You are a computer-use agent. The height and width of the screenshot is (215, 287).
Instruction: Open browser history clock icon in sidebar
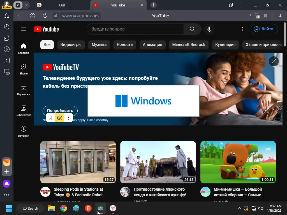[x=7, y=27]
